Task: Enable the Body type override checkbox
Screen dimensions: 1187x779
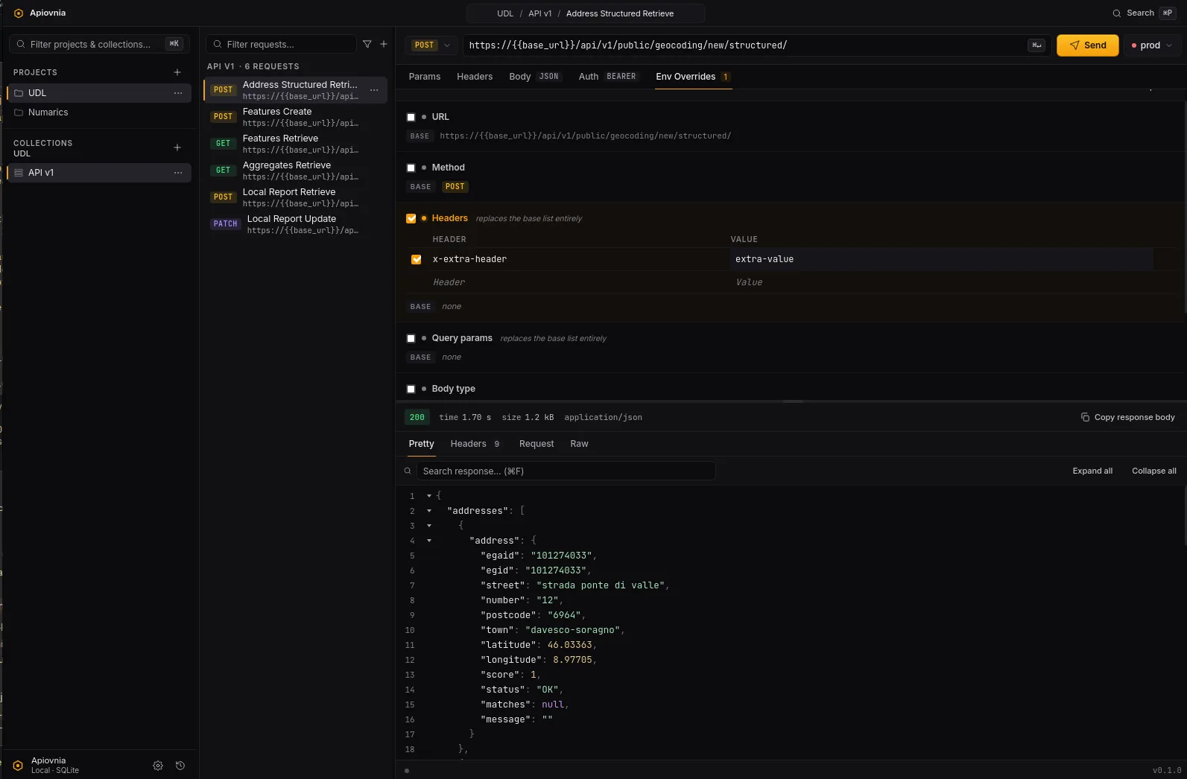Action: 411,389
